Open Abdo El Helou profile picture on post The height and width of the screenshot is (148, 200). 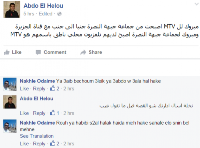(12, 9)
